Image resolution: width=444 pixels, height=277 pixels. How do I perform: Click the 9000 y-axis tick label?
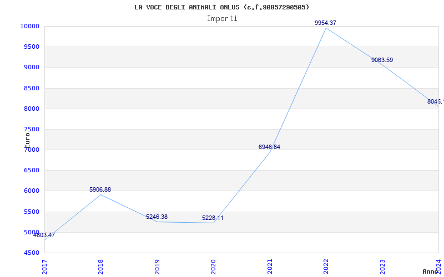click(32, 67)
